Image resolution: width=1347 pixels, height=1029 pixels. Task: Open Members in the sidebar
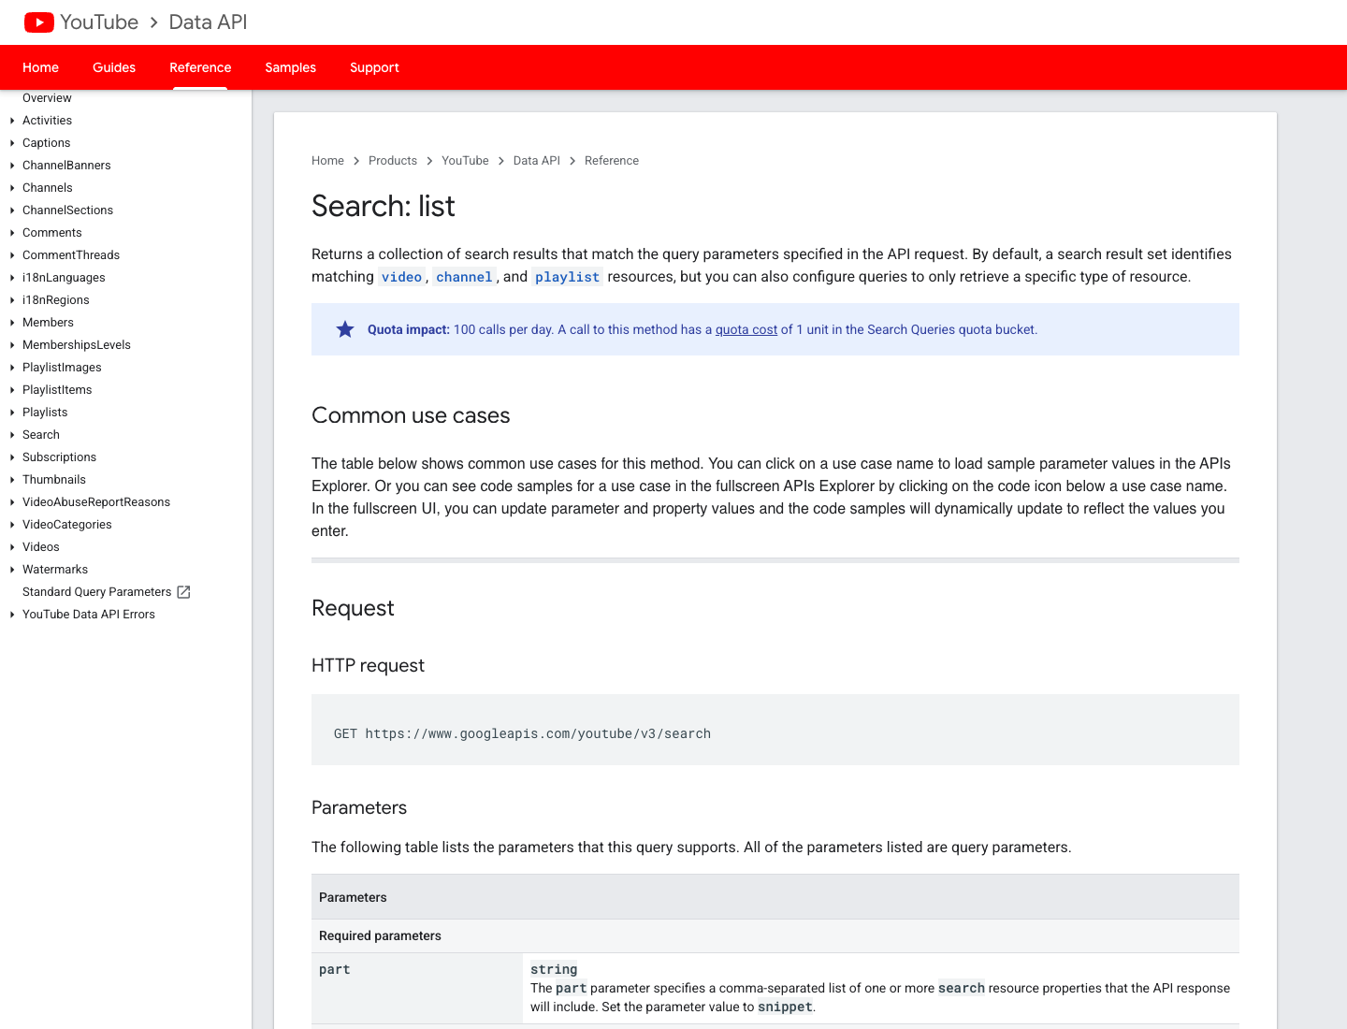coord(48,323)
